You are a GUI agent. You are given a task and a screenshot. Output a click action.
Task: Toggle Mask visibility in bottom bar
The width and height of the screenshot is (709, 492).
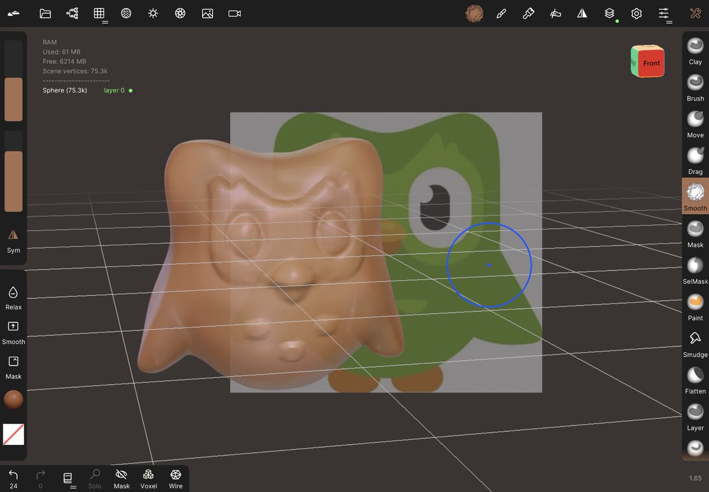pos(122,478)
